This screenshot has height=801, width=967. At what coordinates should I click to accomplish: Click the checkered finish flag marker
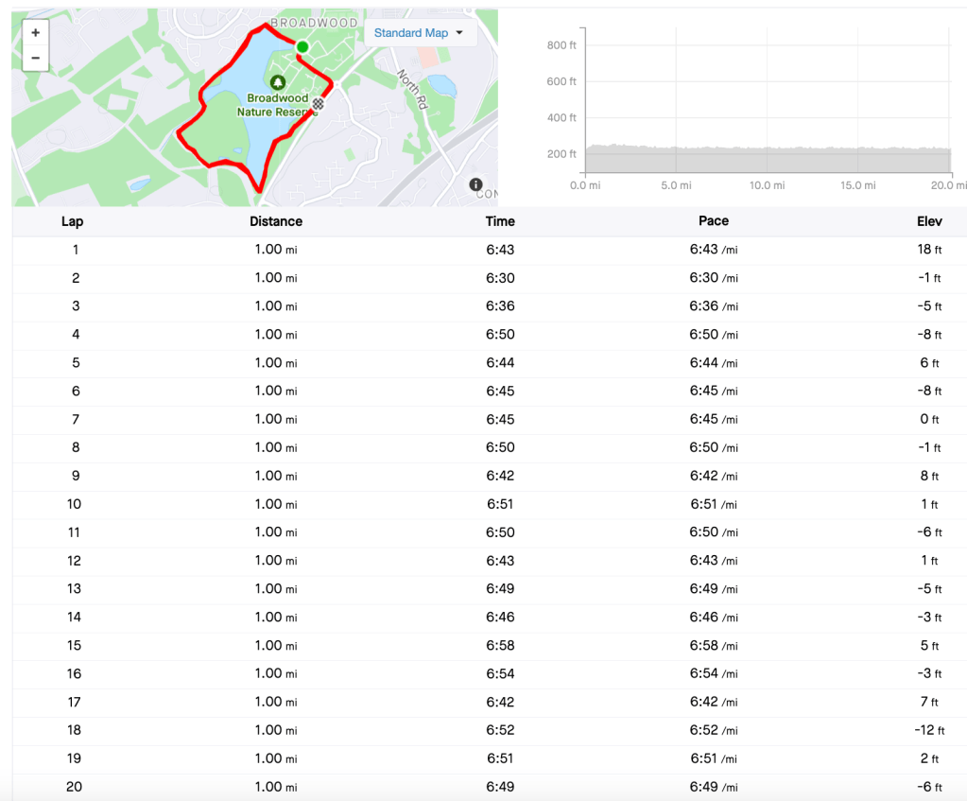click(319, 104)
